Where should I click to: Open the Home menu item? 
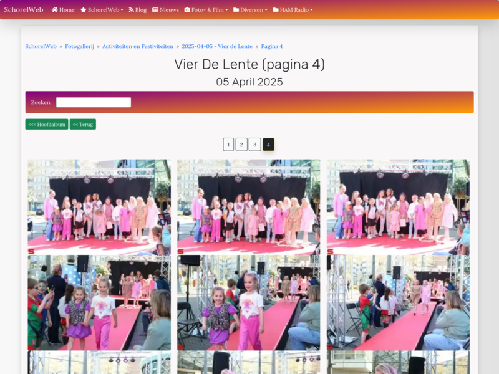point(63,10)
